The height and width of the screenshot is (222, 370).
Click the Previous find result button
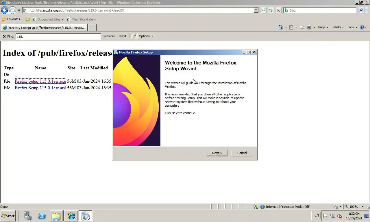coord(109,36)
